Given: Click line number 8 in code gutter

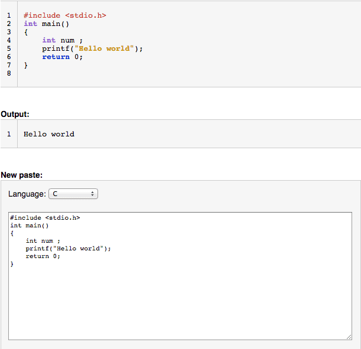Looking at the screenshot, I should click(9, 73).
